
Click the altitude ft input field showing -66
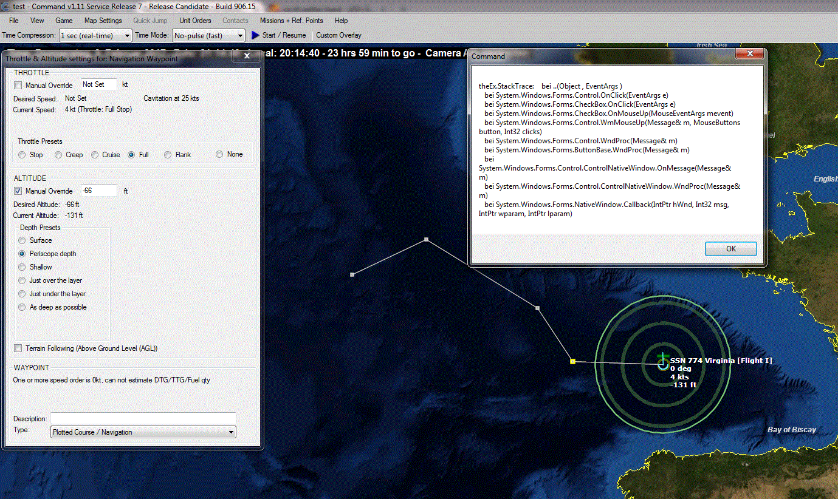(98, 191)
